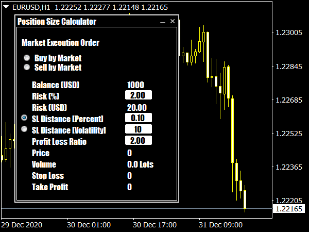Click the current price tag 1.22165
The height and width of the screenshot is (232, 309).
289,209
